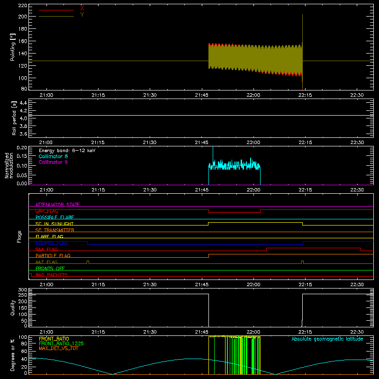Image resolution: width=379 pixels, height=379 pixels.
Task: Click the 3.6 tick on Roll period axis
Action: [23, 134]
